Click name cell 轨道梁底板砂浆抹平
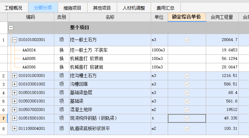The height and width of the screenshot is (138, 249). tap(110, 129)
